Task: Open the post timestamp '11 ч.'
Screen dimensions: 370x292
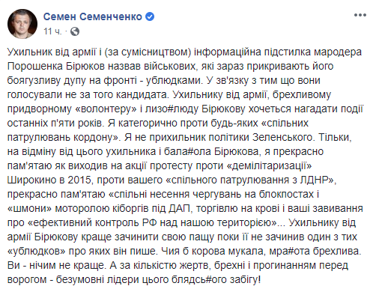Action: (52, 31)
